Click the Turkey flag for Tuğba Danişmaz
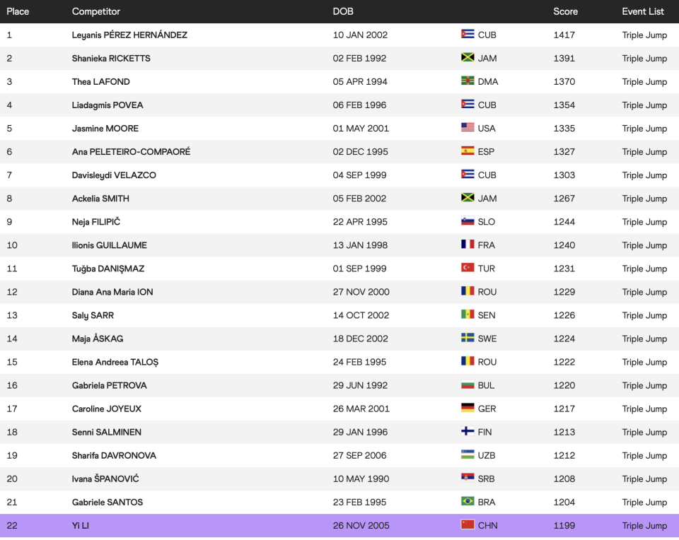 [x=468, y=268]
